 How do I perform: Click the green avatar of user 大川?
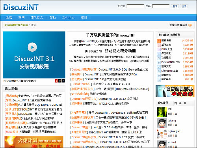coord(162,112)
